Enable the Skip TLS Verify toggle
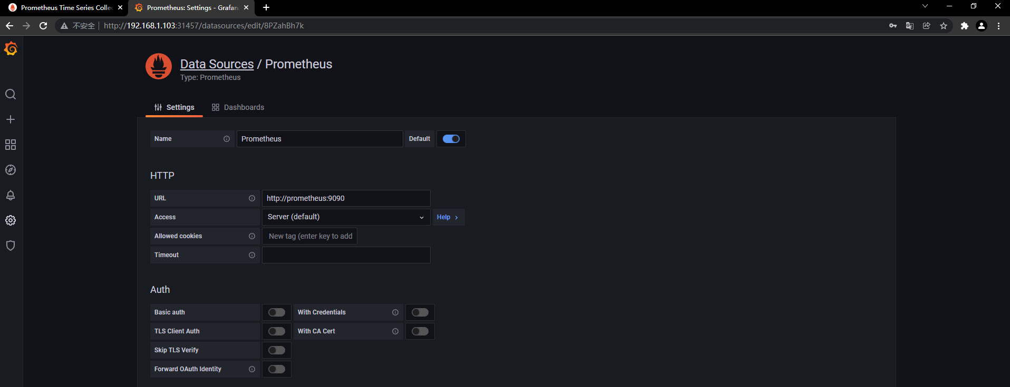This screenshot has height=387, width=1010. (x=277, y=350)
